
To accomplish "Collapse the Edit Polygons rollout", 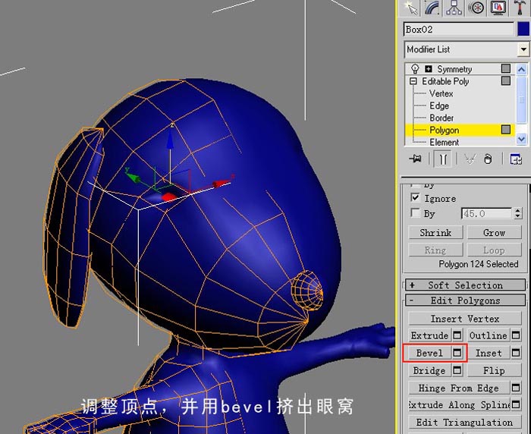I will coord(465,300).
